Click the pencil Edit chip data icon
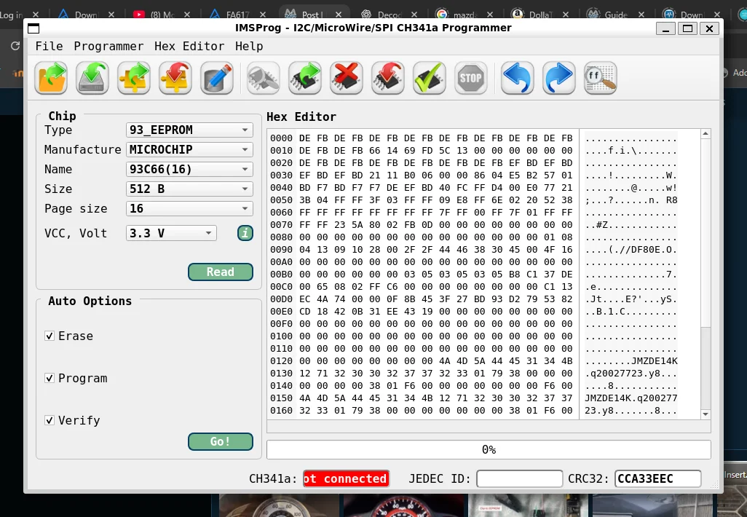The image size is (747, 517). pos(216,78)
